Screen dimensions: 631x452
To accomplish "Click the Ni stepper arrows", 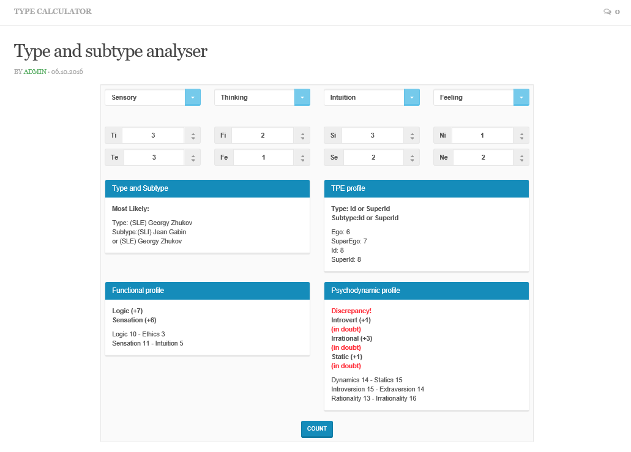I will click(x=521, y=136).
